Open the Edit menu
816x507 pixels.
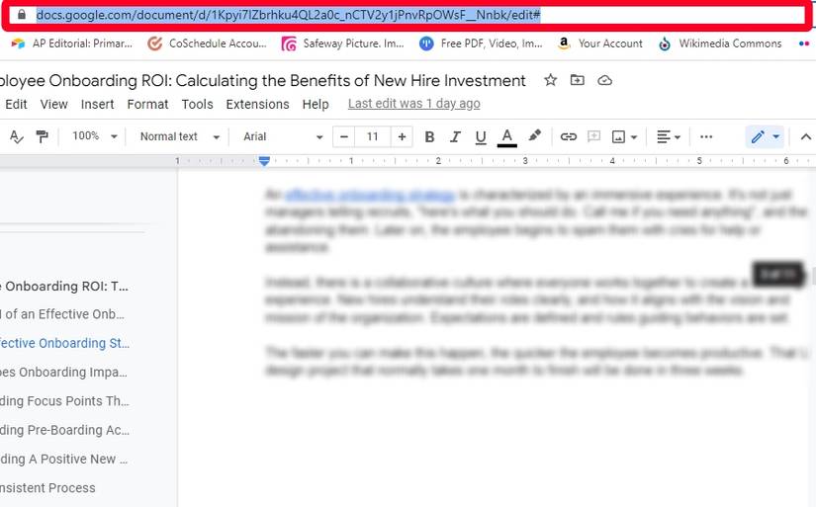16,105
